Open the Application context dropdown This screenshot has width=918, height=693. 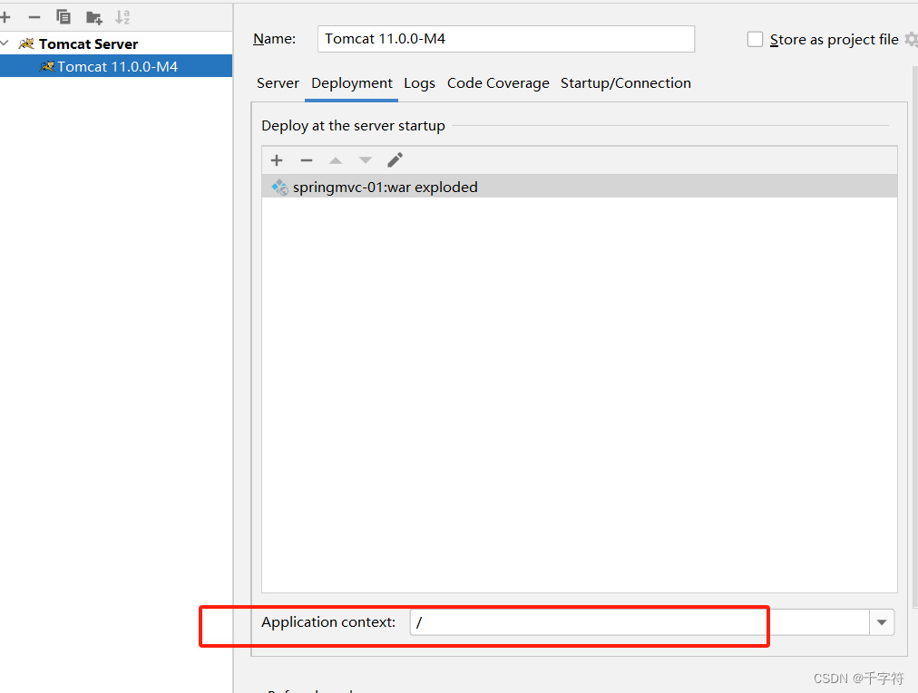coord(881,622)
